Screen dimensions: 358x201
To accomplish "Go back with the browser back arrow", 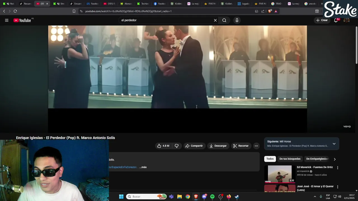I will 4,11.
